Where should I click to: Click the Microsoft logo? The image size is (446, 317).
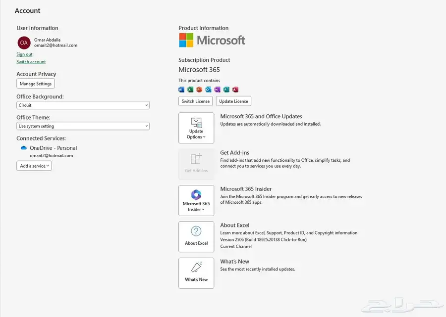(x=212, y=40)
